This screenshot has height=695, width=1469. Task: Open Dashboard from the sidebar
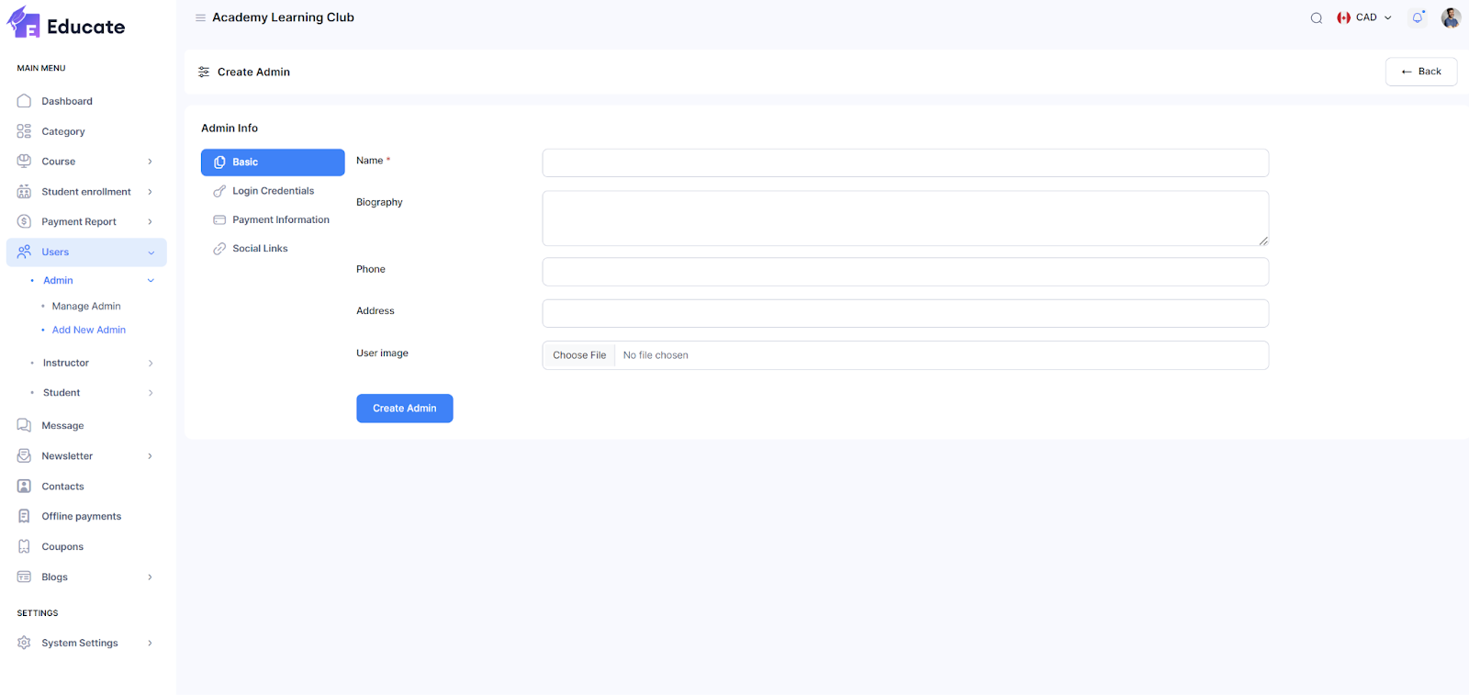coord(66,101)
